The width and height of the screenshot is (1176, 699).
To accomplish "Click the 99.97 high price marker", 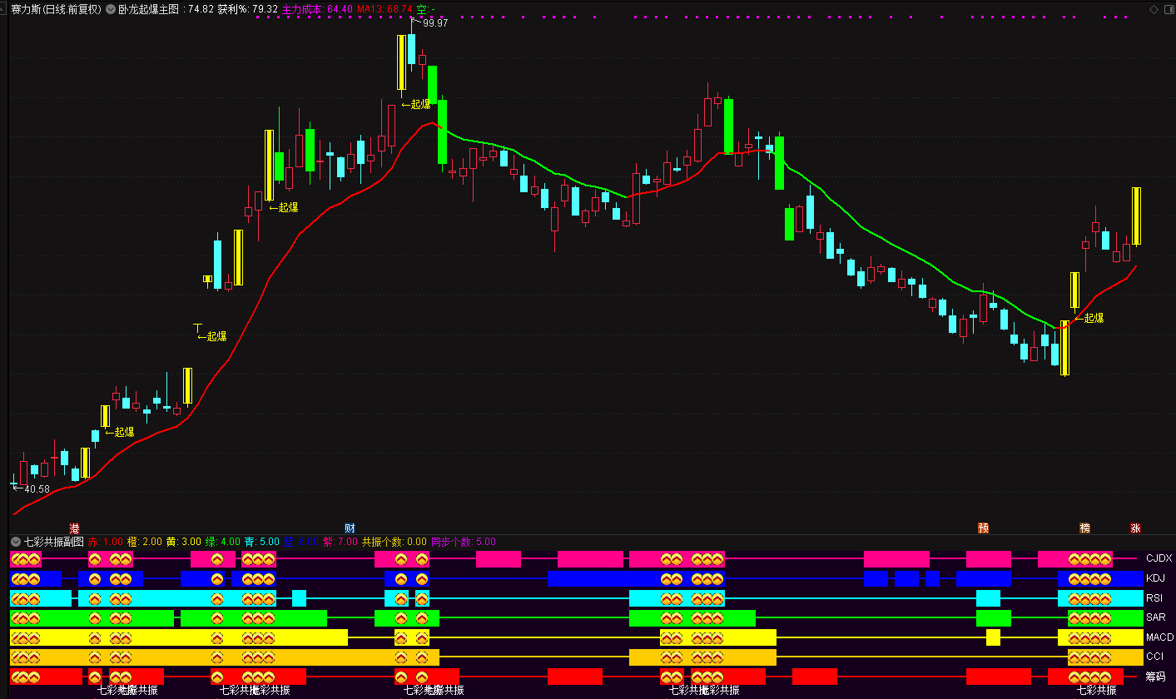I will pos(435,23).
